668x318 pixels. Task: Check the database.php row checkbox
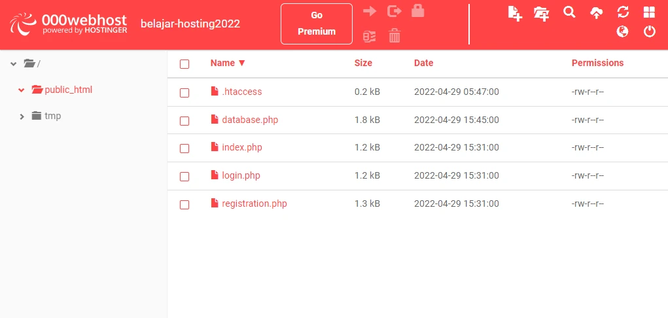pyautogui.click(x=185, y=121)
